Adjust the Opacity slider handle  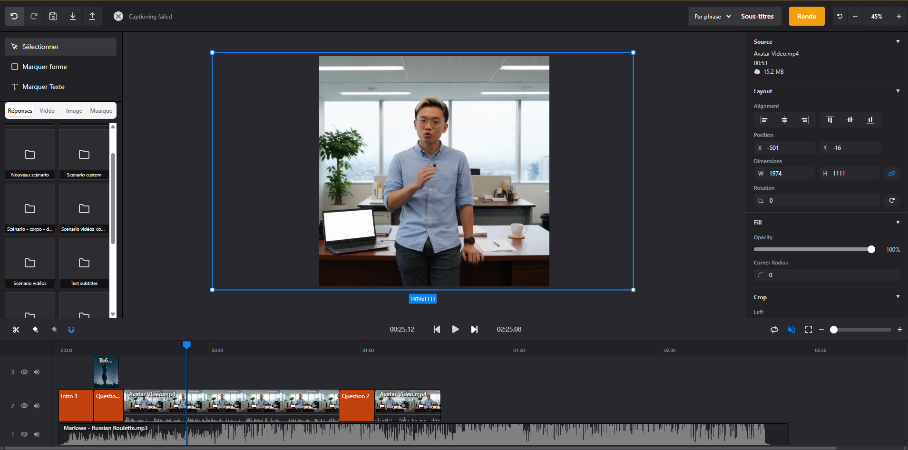click(x=871, y=249)
